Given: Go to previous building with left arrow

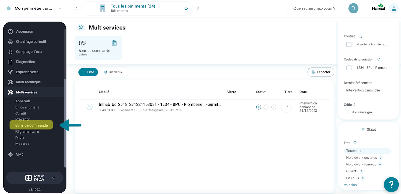Looking at the screenshot, I should 76,8.
